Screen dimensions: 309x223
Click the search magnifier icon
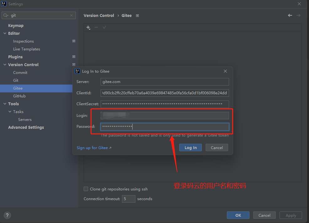[6, 15]
